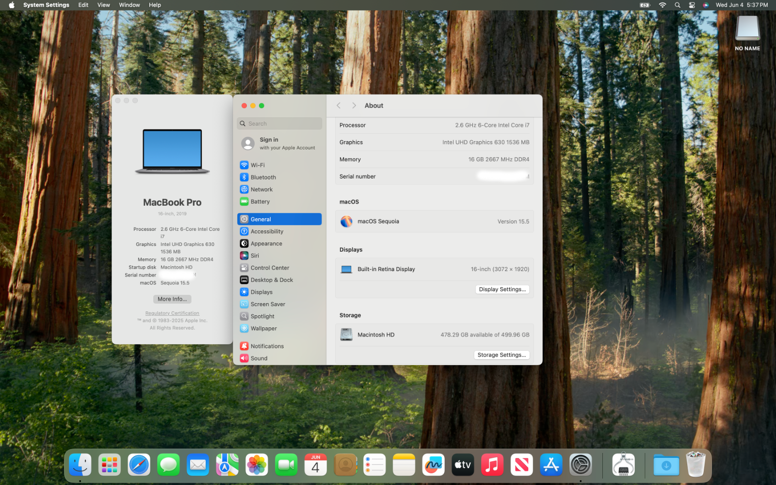Image resolution: width=776 pixels, height=485 pixels.
Task: Click the date and time in menu bar
Action: point(742,5)
